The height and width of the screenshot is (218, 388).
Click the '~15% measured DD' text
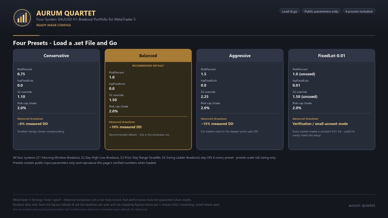pos(217,124)
